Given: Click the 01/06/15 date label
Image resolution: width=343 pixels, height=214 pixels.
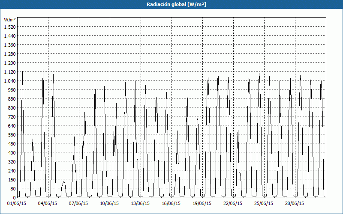Looking at the screenshot, I should [17, 204].
